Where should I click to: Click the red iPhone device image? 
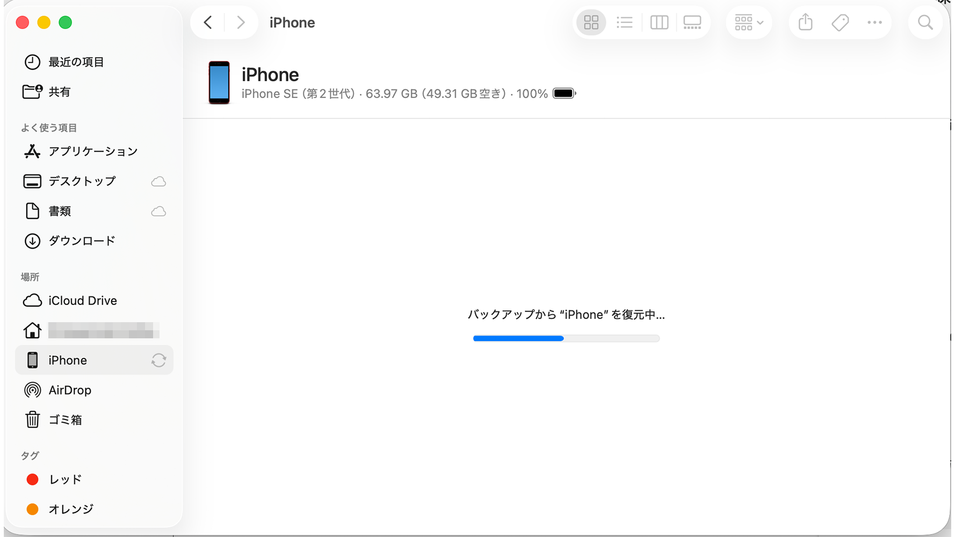point(219,83)
